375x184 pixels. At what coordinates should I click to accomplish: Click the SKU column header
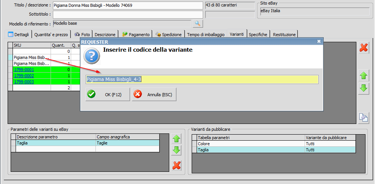pos(32,45)
